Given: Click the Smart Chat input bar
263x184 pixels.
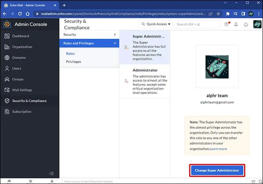Looking at the screenshot, I should 156,182.
